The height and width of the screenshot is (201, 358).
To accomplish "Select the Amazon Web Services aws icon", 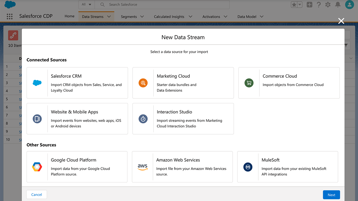I will tap(142, 167).
